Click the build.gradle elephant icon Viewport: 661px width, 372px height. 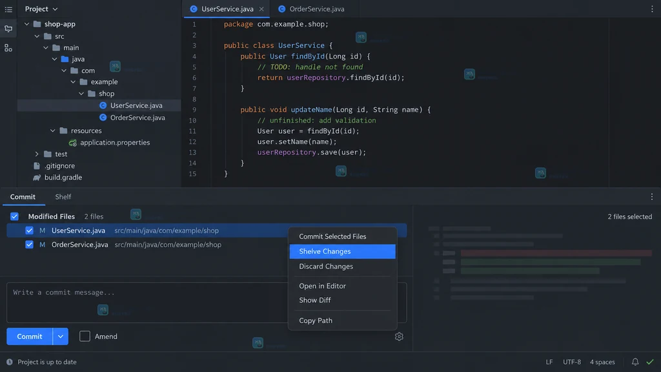pos(37,178)
